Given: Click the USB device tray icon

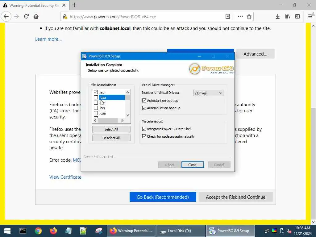Looking at the screenshot, I should click(282, 231).
